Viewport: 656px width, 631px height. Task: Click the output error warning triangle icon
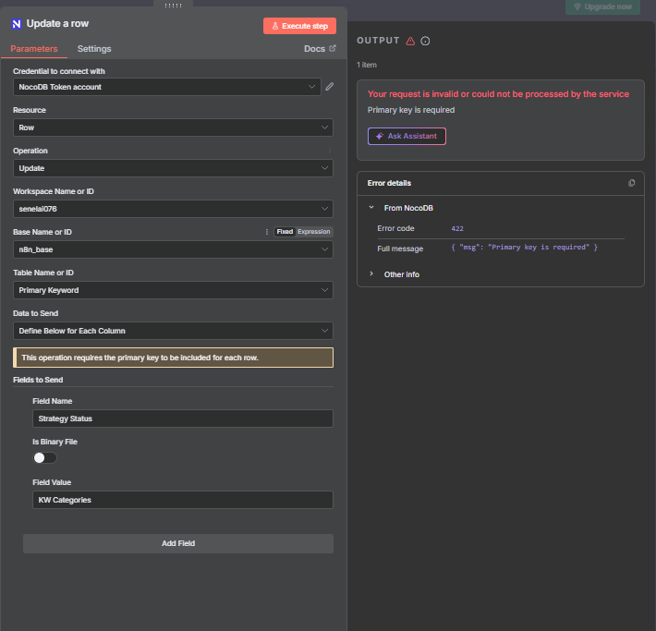(x=410, y=41)
